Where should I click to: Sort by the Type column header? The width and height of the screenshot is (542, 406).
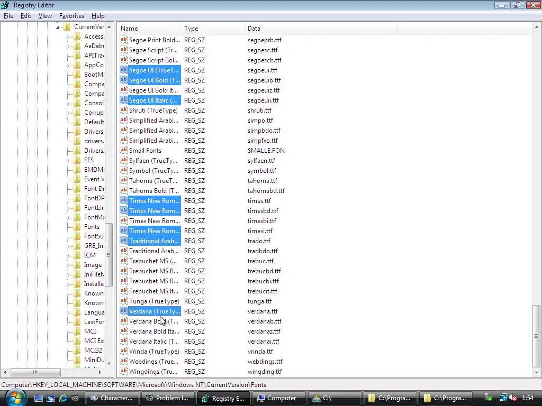[x=213, y=29]
